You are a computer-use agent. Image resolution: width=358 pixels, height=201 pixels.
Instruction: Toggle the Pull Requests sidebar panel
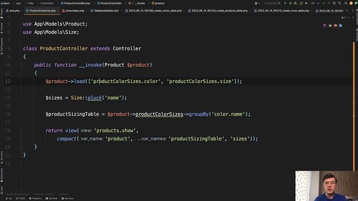click(2, 46)
